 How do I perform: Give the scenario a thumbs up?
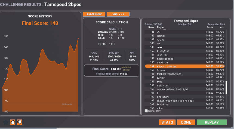coord(13,122)
